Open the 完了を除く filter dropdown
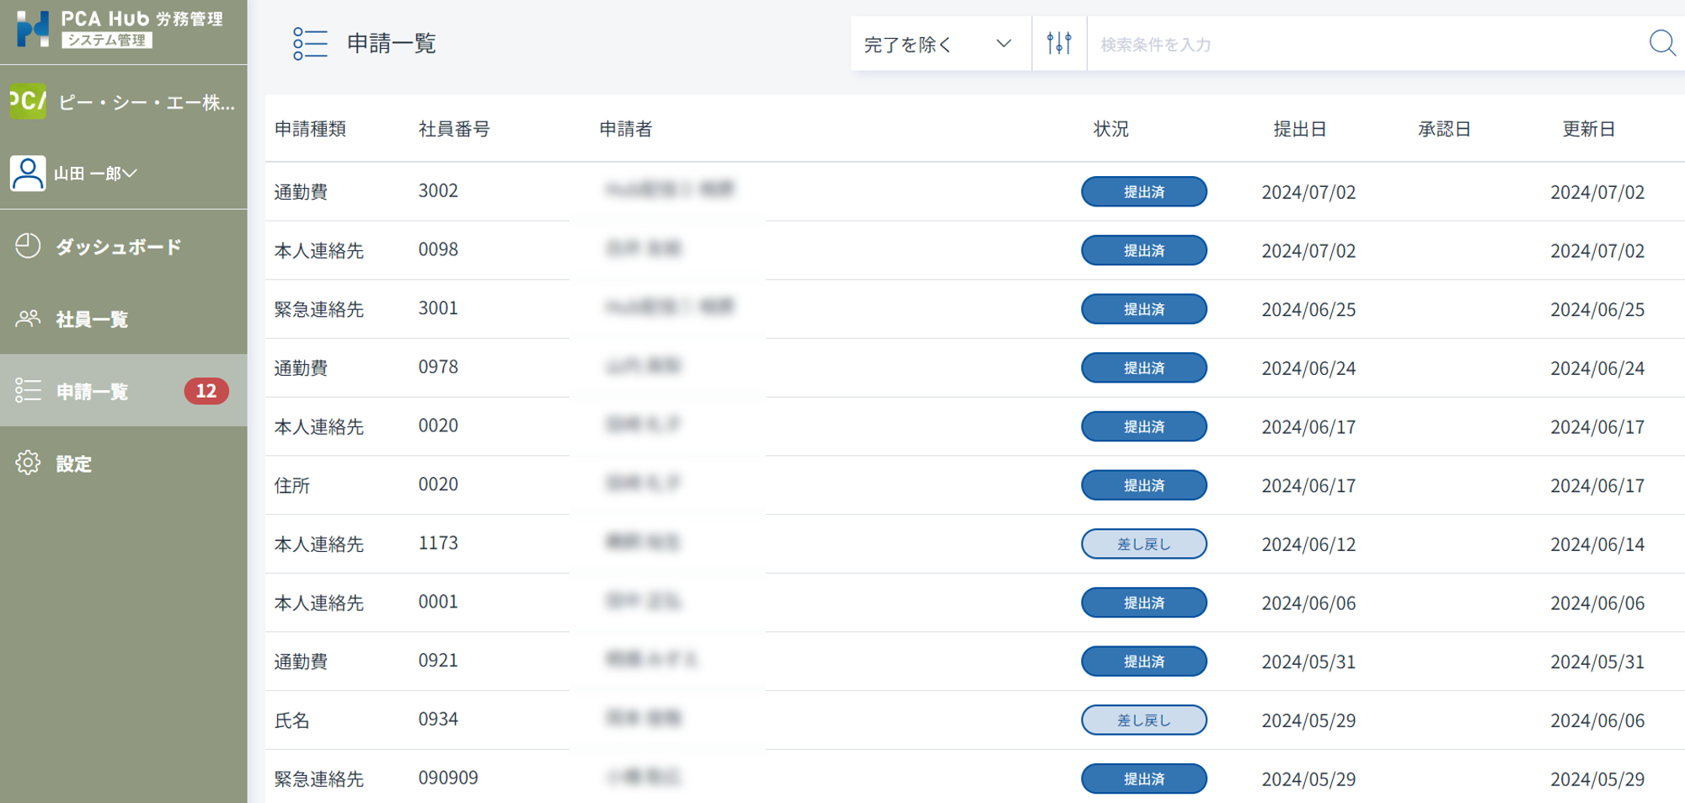 941,44
